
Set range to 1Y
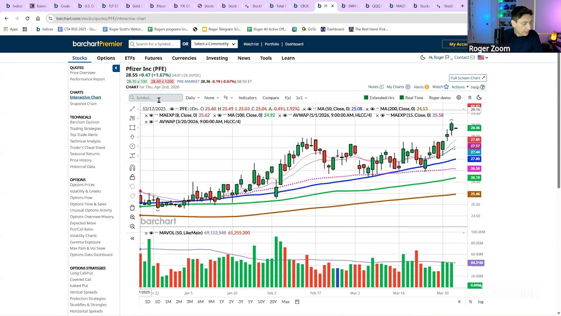221,302
